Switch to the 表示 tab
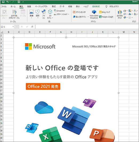Screen dimensions: 139x142 [78, 6]
